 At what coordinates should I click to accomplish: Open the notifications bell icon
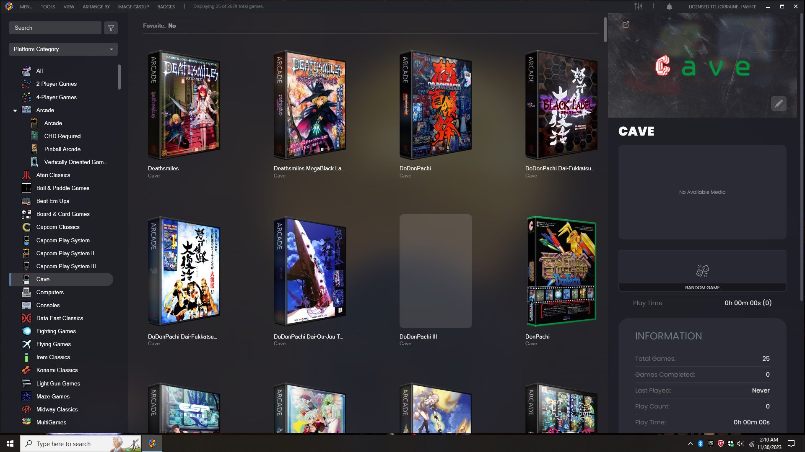point(669,7)
